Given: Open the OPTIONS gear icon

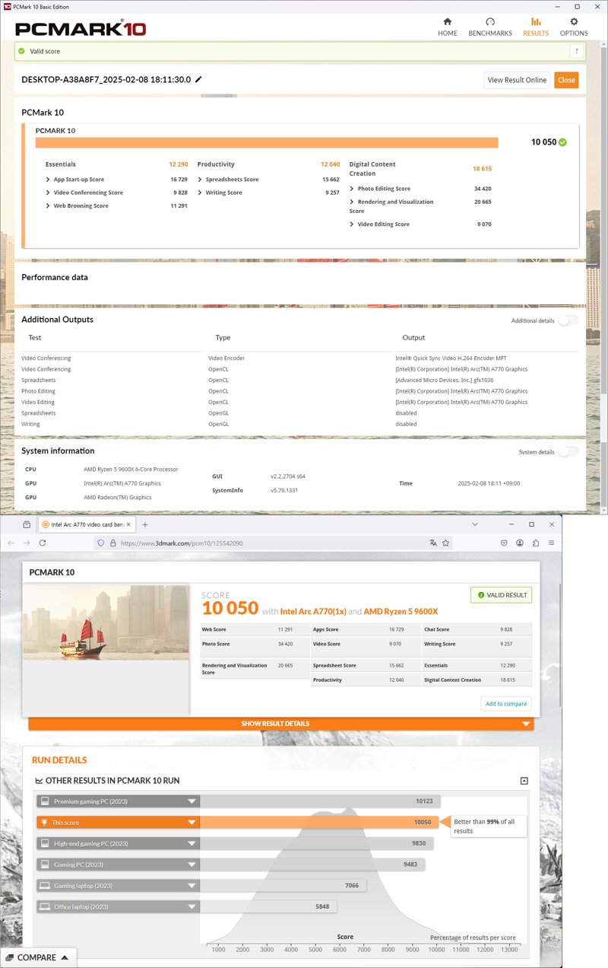Looking at the screenshot, I should 574,22.
